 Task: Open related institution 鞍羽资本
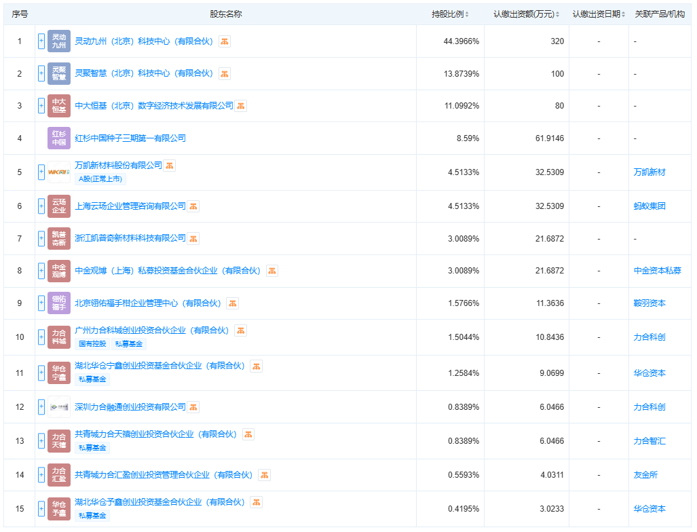[x=649, y=303]
